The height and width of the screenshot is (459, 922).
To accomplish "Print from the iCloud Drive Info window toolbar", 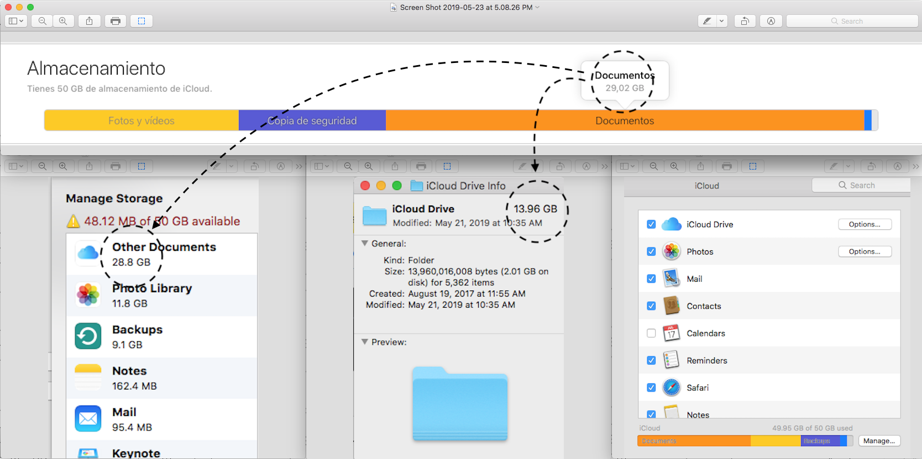I will coord(421,166).
